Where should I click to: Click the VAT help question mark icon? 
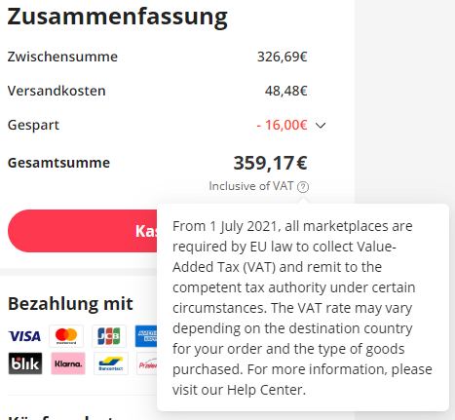coord(303,187)
